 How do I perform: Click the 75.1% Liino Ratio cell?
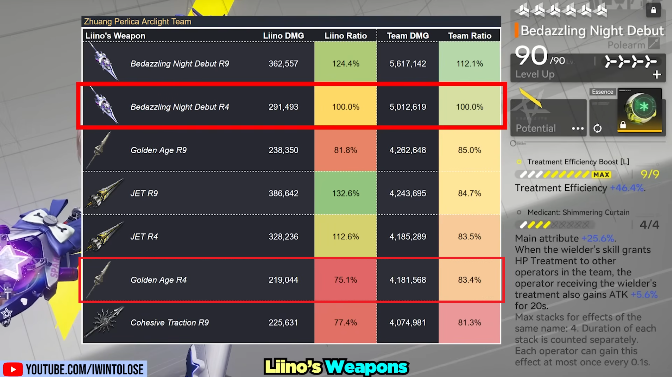[345, 280]
